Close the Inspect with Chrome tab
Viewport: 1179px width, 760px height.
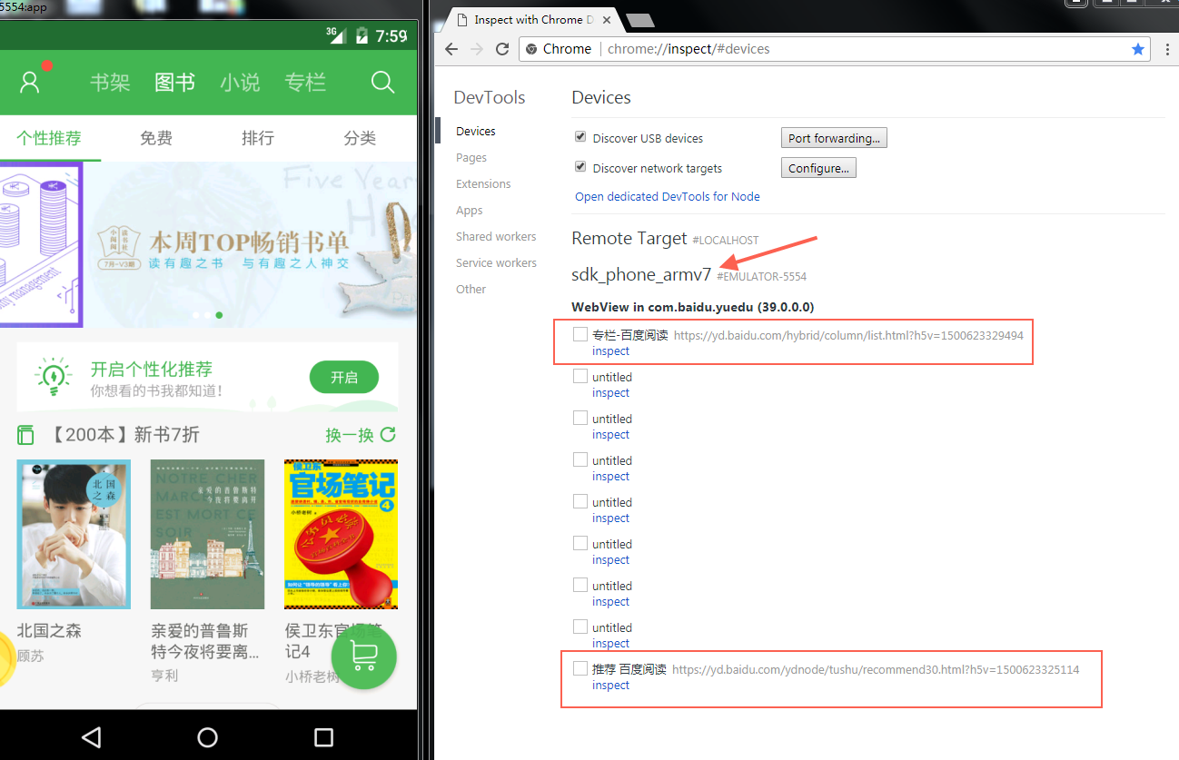pos(607,19)
